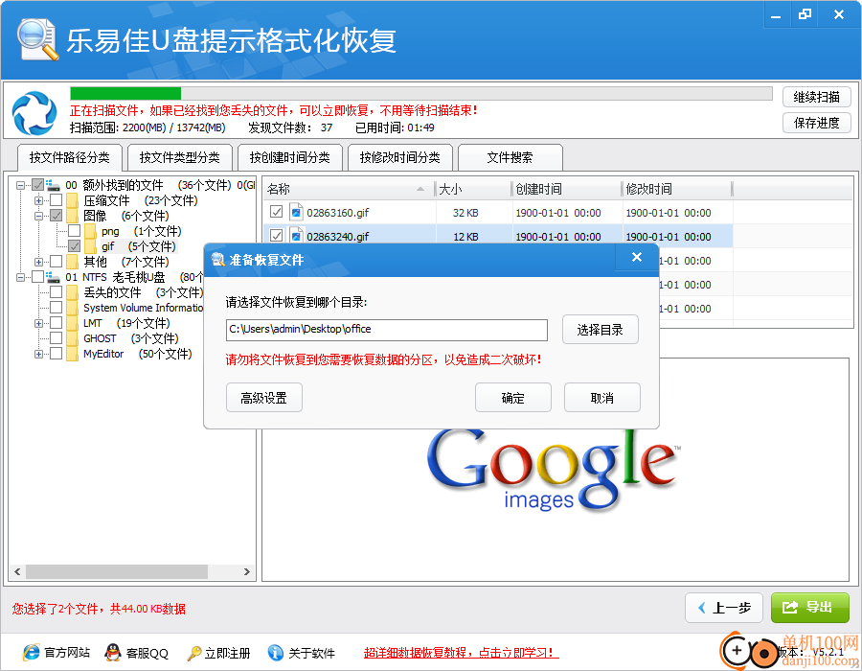This screenshot has height=671, width=862.
Task: Collapse the 图像 tree node
Action: pos(38,216)
